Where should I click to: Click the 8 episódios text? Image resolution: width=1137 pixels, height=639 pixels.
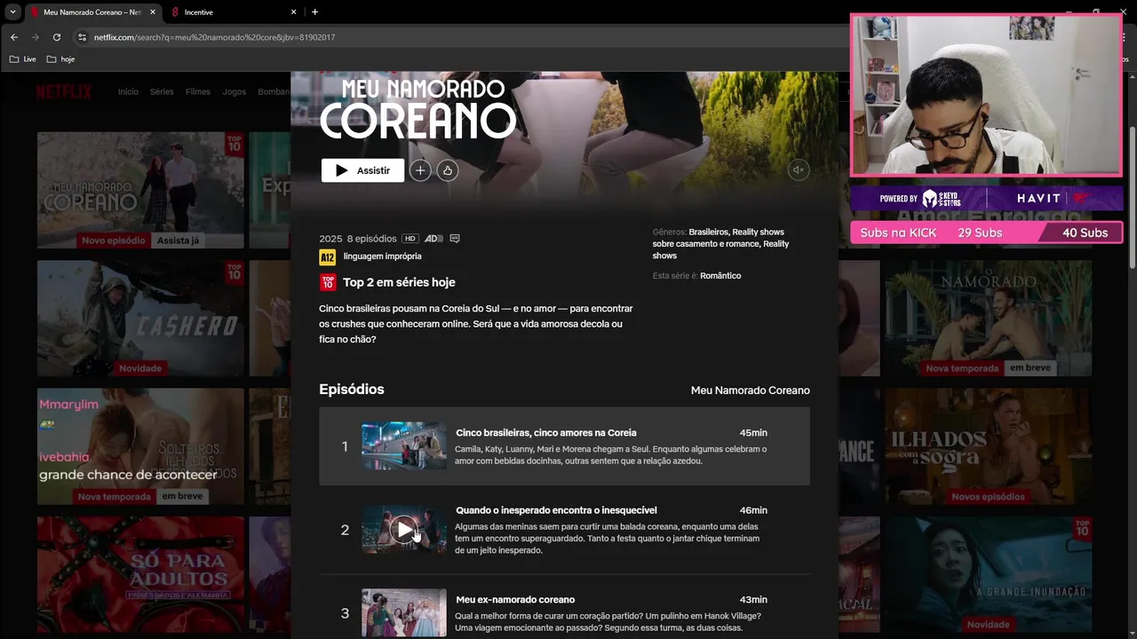click(372, 239)
